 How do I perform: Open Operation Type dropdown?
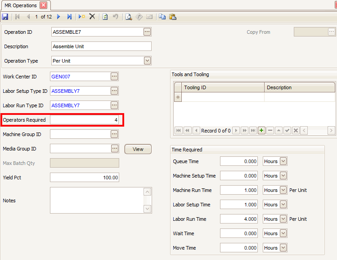click(x=147, y=61)
